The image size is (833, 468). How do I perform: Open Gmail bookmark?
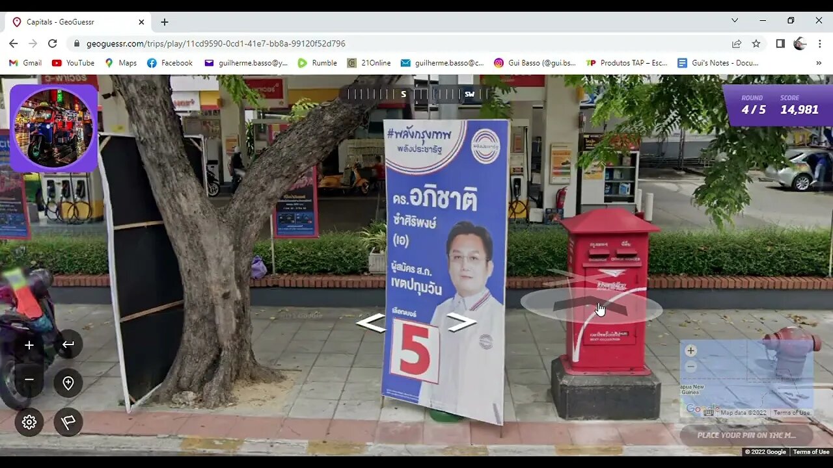point(25,63)
